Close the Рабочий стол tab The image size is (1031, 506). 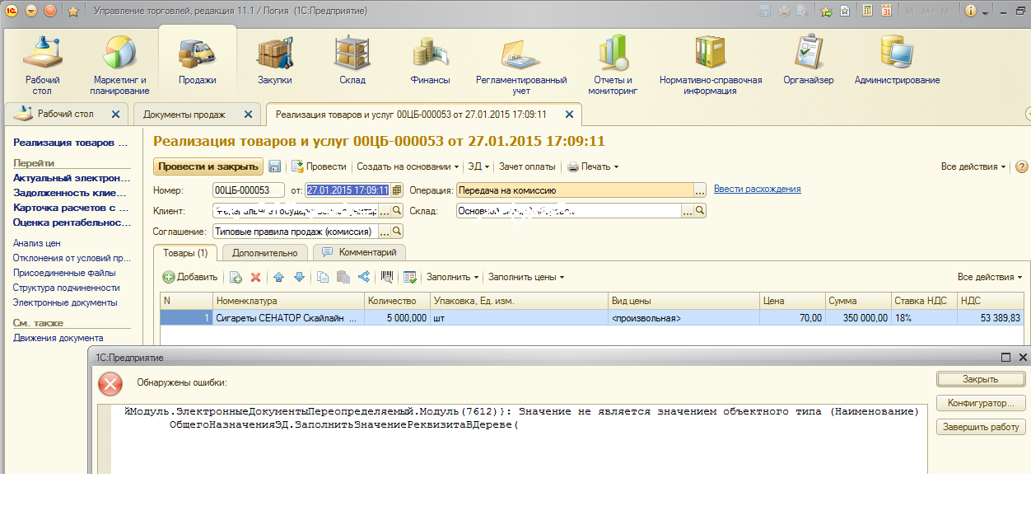click(x=115, y=115)
